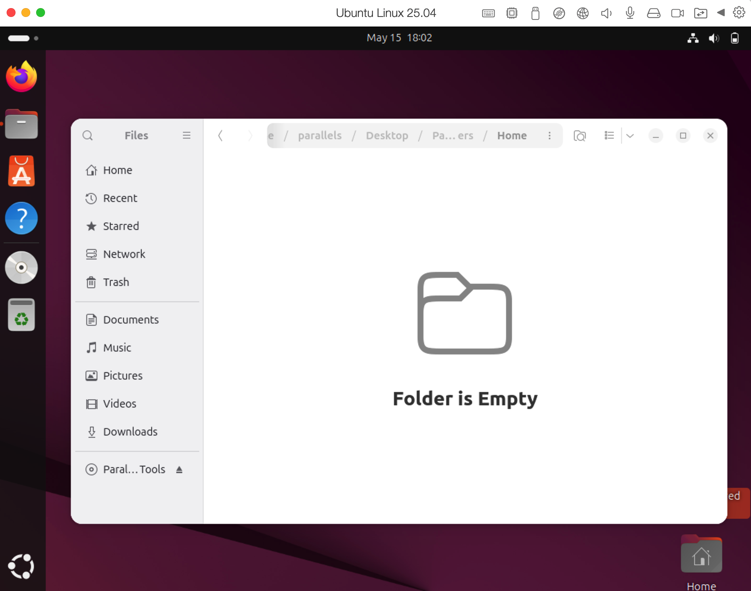The width and height of the screenshot is (751, 591).
Task: Open the shared folders icon in the Parallels toolbar
Action: click(701, 13)
